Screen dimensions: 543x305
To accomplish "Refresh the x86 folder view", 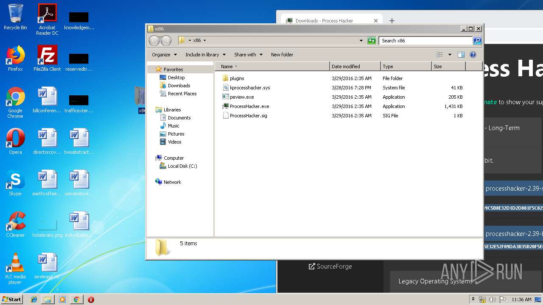I will point(372,41).
